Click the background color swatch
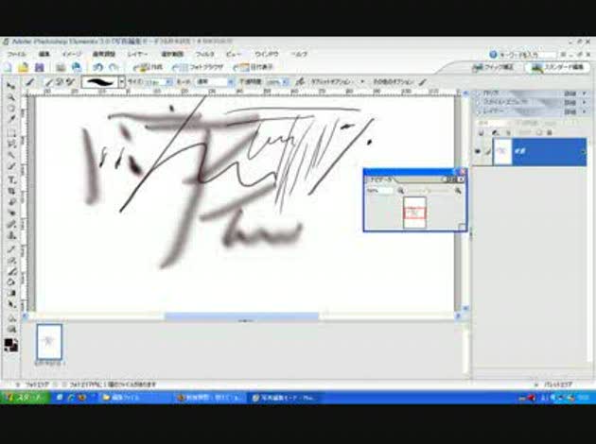 point(13,348)
